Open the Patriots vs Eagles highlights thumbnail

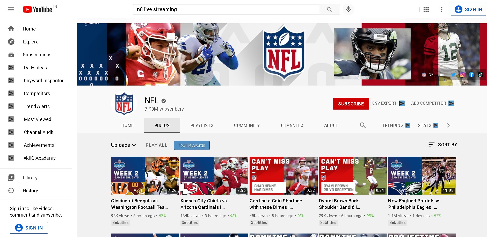pos(422,175)
